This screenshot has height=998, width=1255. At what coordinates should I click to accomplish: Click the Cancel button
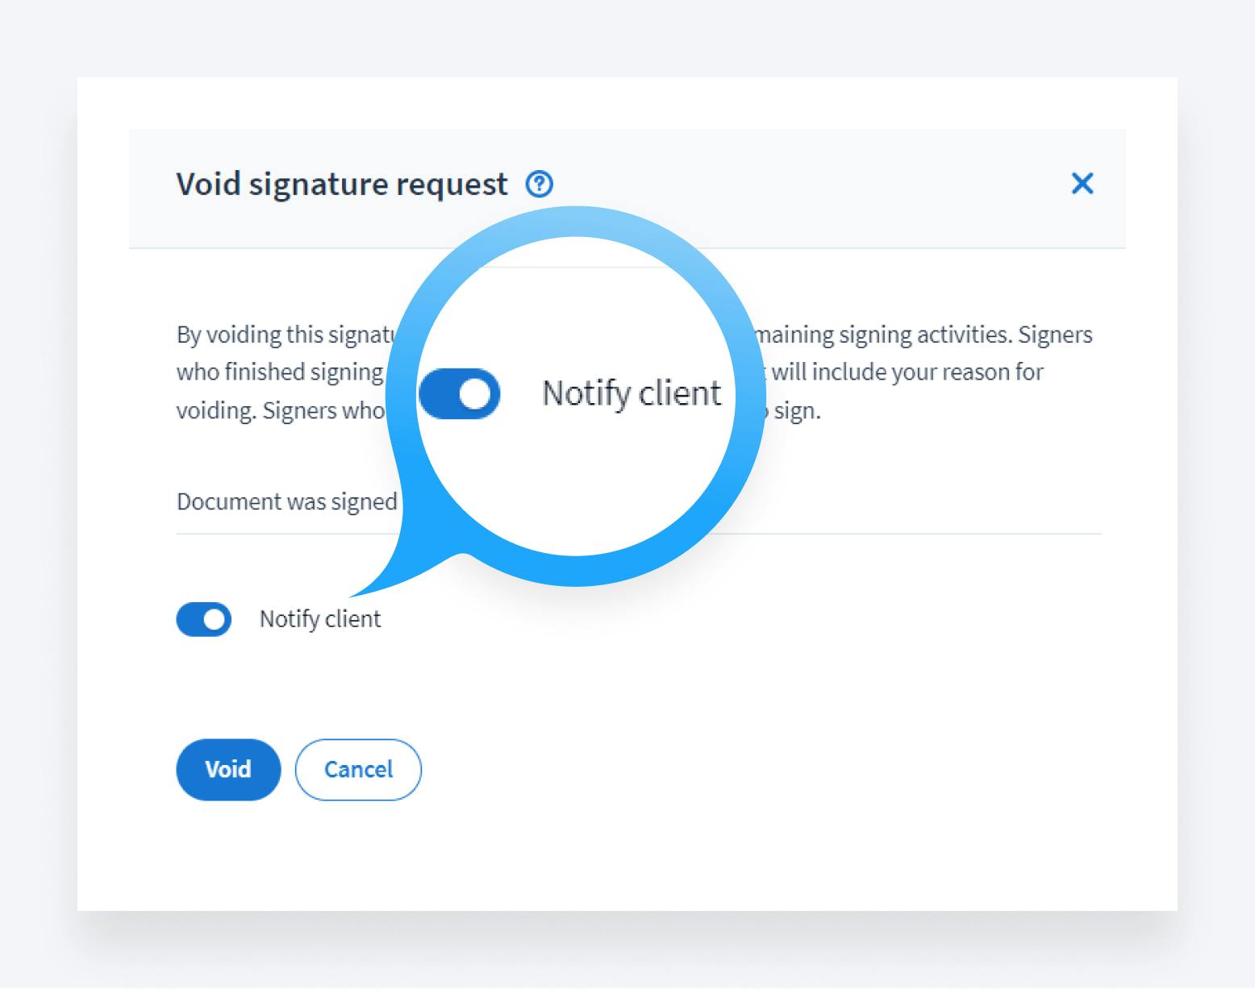358,769
